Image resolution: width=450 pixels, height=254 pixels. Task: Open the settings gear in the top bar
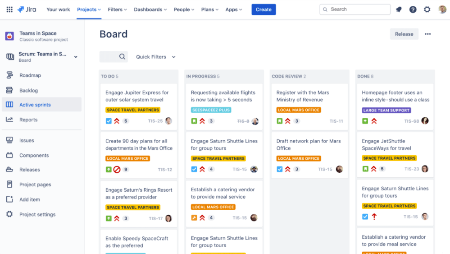pyautogui.click(x=427, y=9)
